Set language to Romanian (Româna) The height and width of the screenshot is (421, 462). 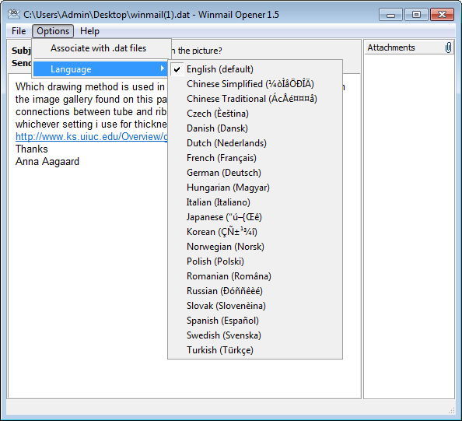coord(255,276)
